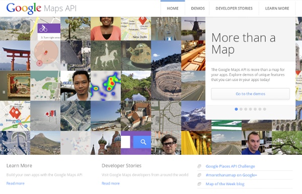This screenshot has width=302, height=194.
Task: Open the man beside taxi photo tile
Action: coord(75,86)
